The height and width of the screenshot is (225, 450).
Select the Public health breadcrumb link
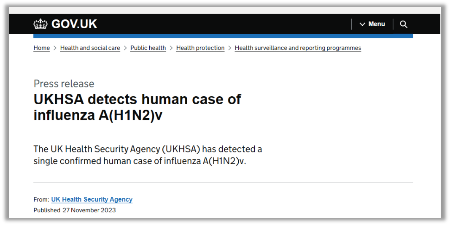pyautogui.click(x=148, y=48)
